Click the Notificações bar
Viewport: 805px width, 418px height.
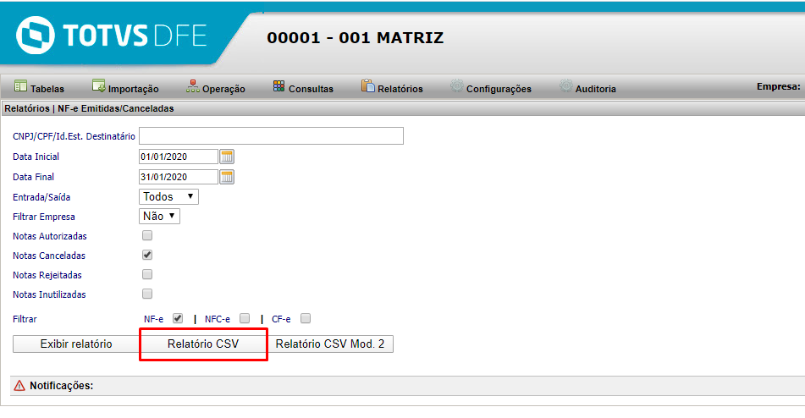pyautogui.click(x=408, y=386)
